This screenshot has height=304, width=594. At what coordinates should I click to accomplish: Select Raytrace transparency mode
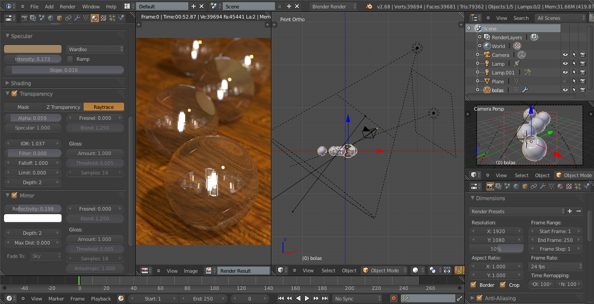click(x=104, y=107)
